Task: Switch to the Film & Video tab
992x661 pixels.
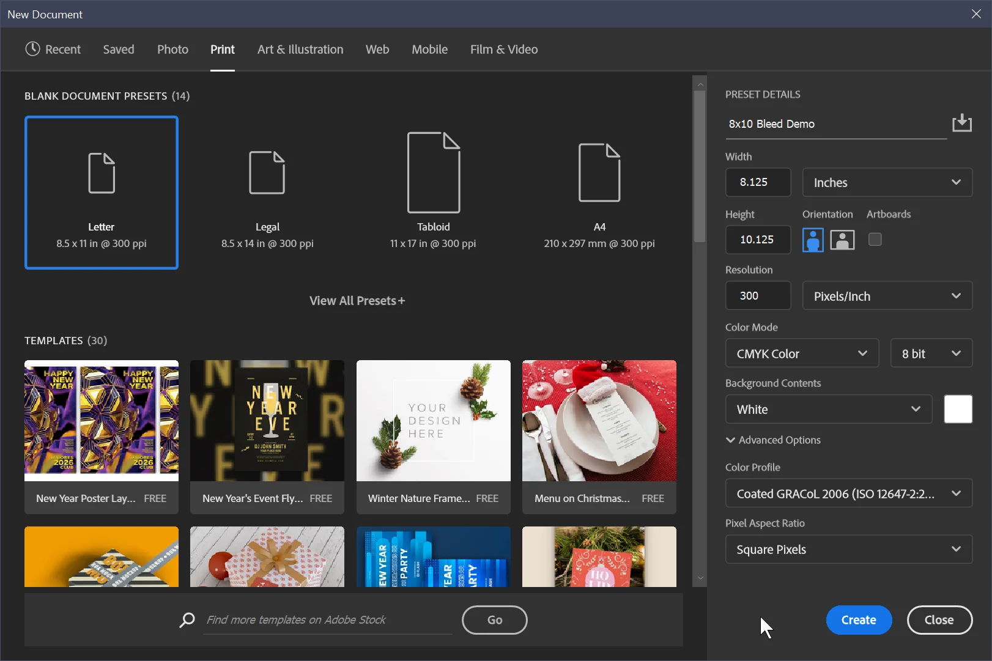Action: [x=503, y=49]
